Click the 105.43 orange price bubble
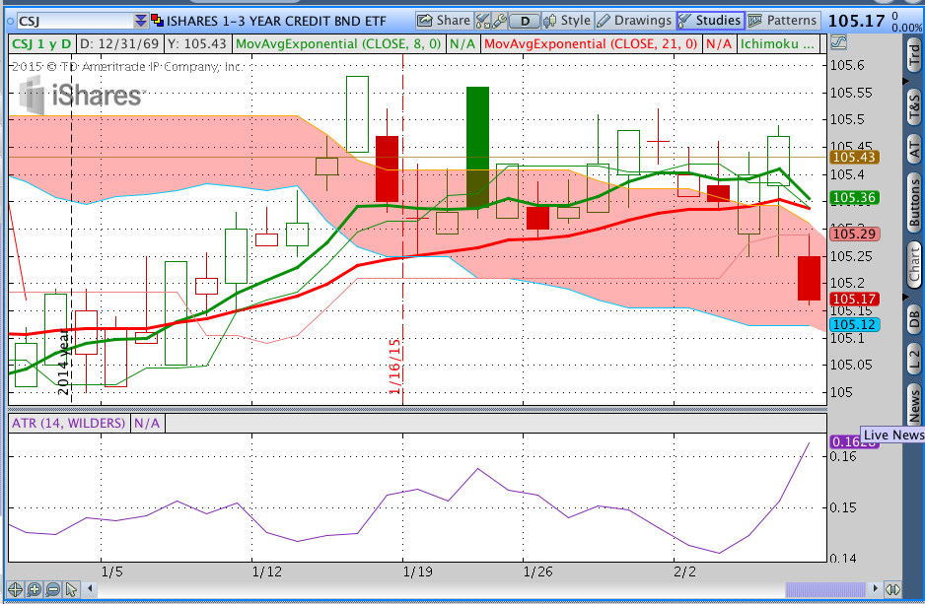 coord(854,158)
